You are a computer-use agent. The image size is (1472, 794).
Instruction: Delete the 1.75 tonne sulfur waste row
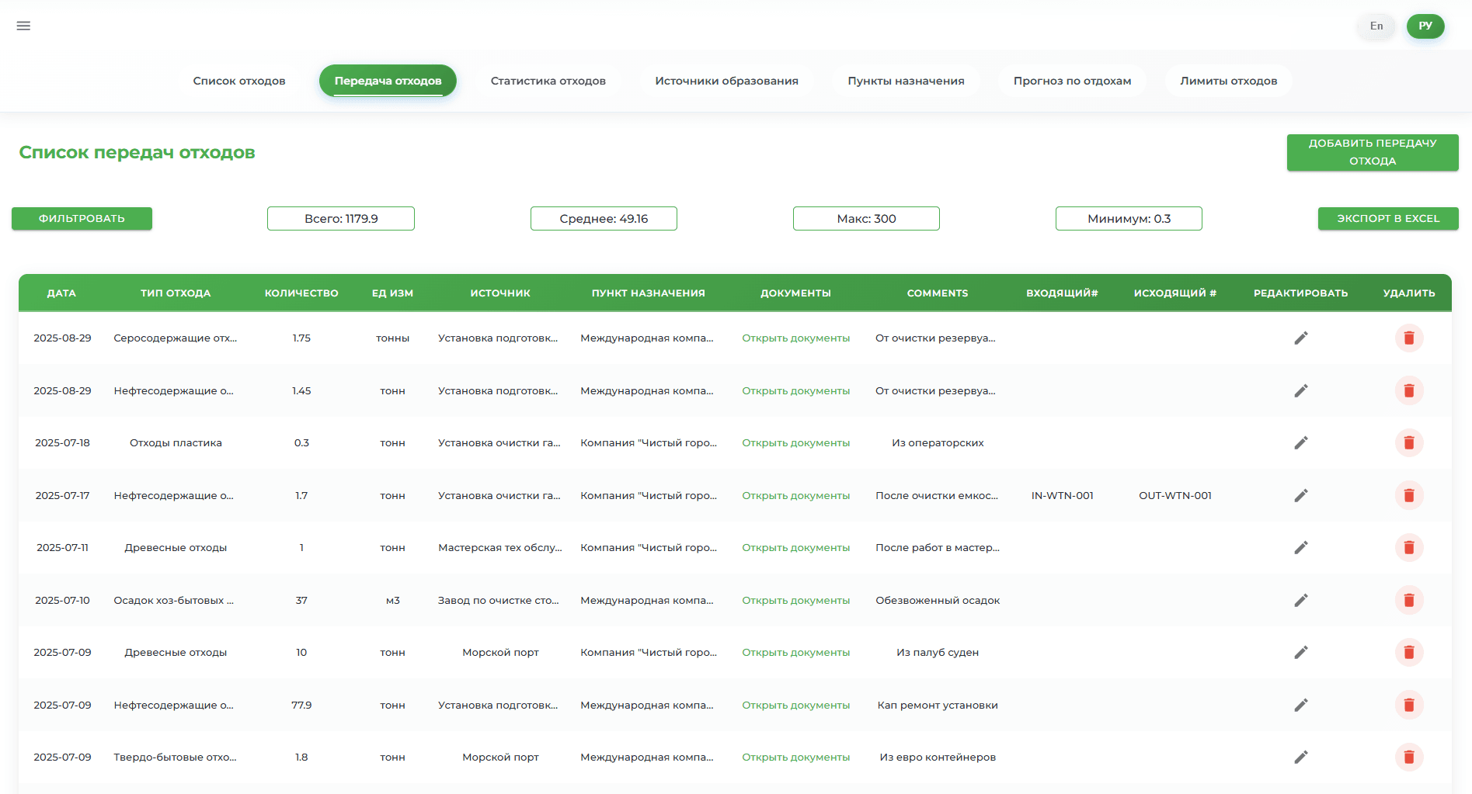coord(1408,338)
